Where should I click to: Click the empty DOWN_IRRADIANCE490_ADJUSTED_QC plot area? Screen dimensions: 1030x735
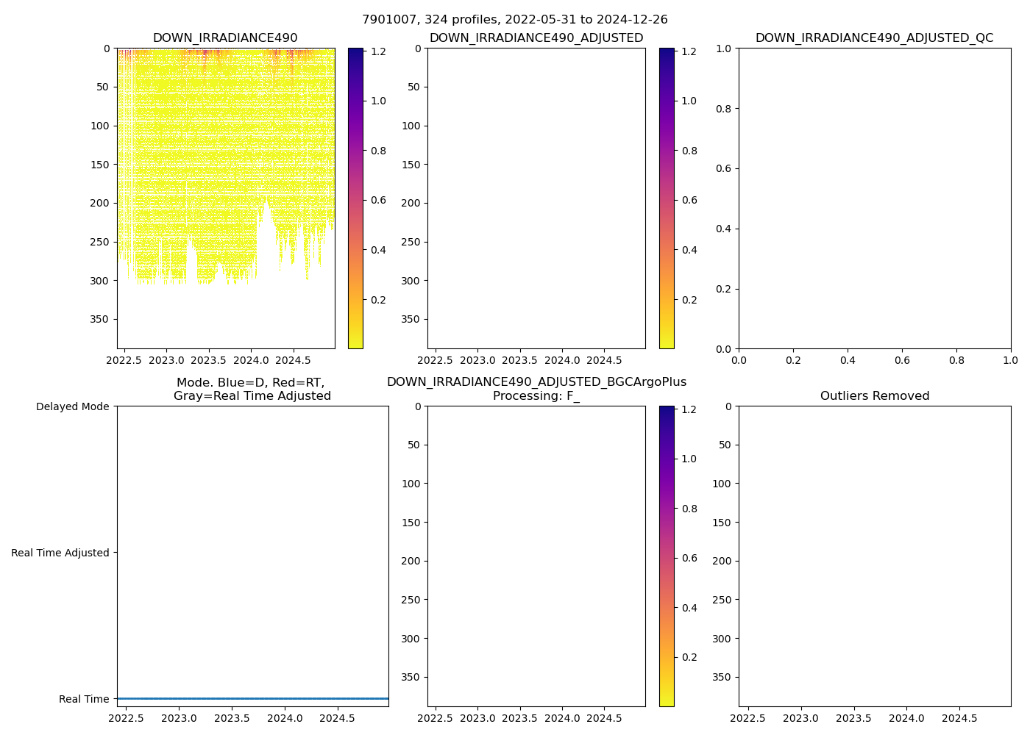[x=874, y=198]
